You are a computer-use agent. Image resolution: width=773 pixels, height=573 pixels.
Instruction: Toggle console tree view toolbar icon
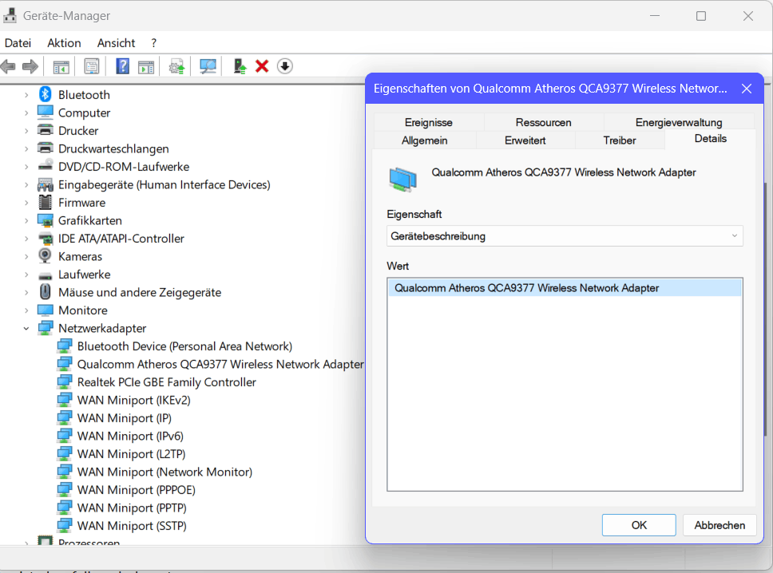[61, 66]
